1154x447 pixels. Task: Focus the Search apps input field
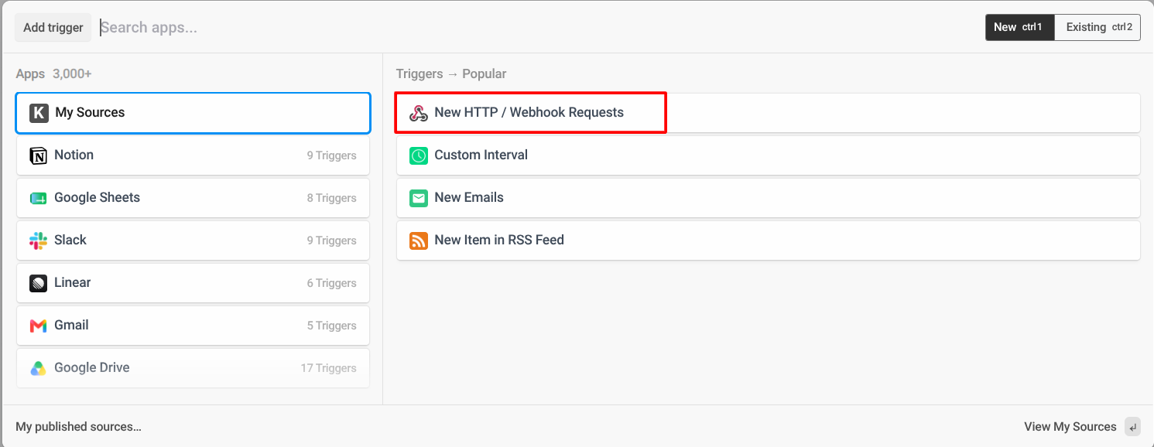click(538, 27)
